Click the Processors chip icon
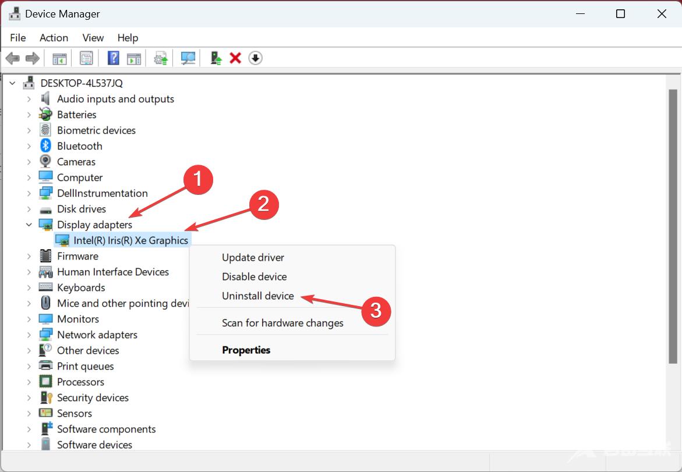The height and width of the screenshot is (472, 682). coord(45,382)
